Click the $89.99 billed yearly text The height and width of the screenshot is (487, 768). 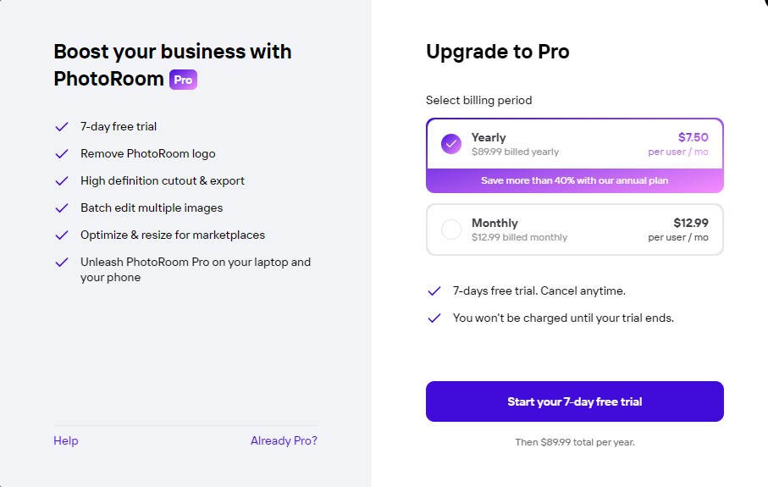point(515,152)
